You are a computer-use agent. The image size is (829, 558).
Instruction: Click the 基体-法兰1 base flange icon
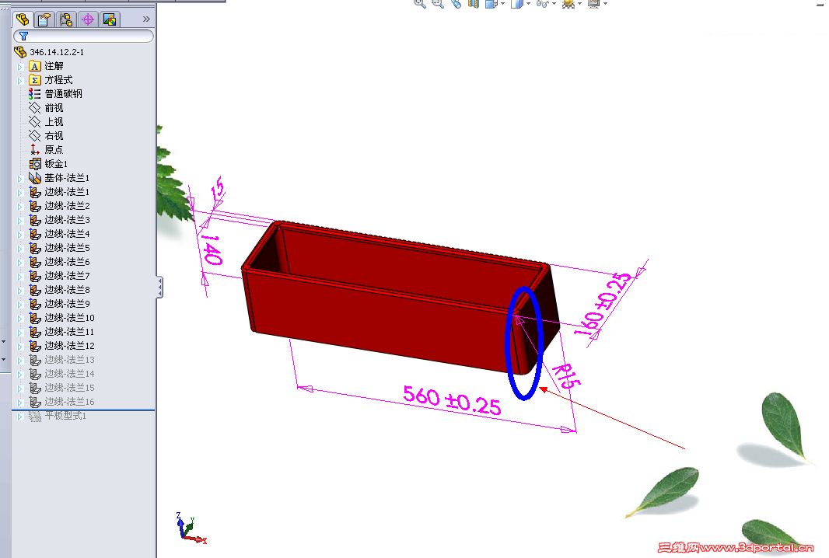(34, 178)
